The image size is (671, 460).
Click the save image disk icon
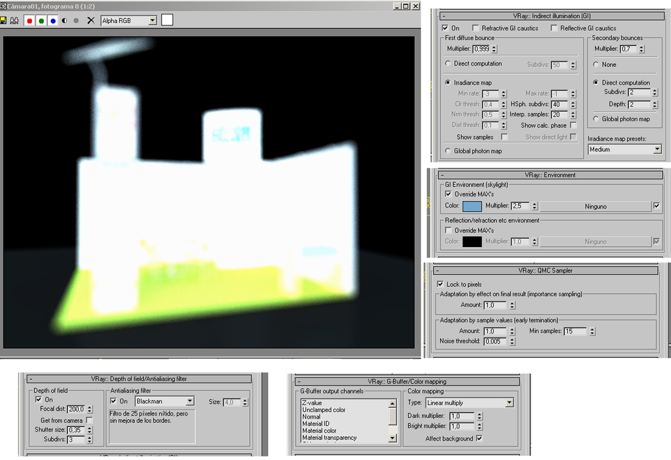(3, 20)
